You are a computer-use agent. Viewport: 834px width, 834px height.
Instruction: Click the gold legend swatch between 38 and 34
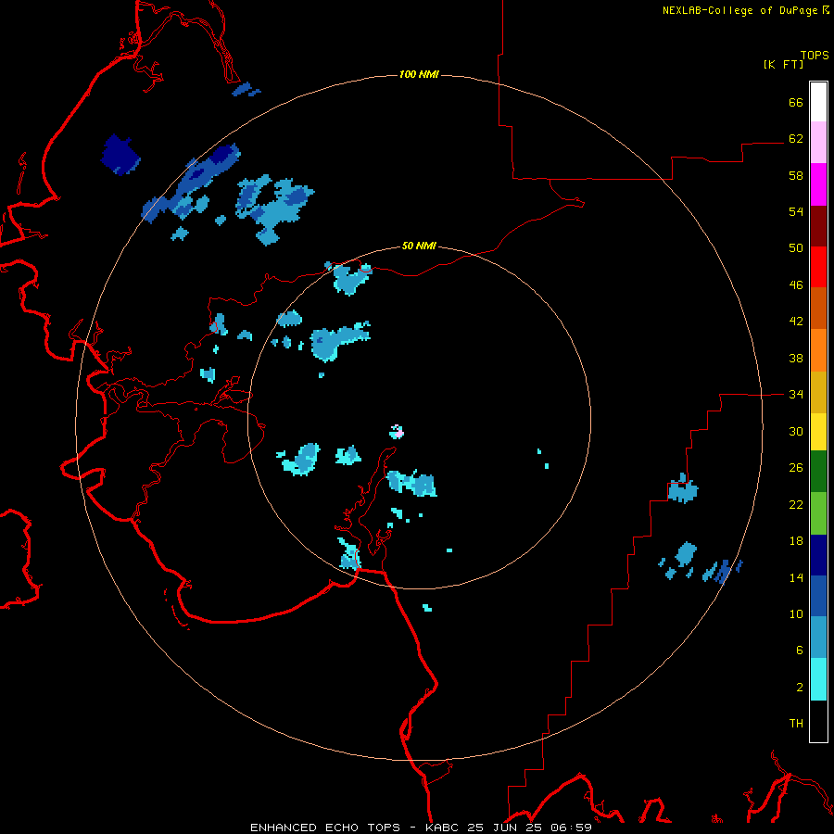[x=818, y=391]
